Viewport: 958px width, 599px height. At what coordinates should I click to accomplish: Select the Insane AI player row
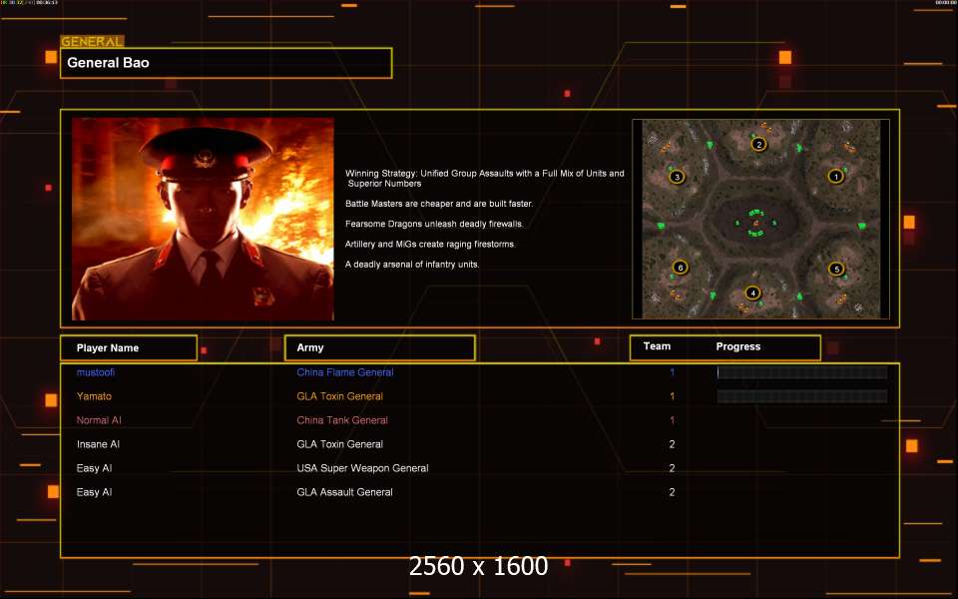(480, 444)
